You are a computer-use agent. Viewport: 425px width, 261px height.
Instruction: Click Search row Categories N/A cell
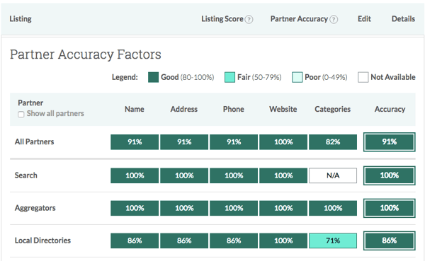[x=333, y=175]
